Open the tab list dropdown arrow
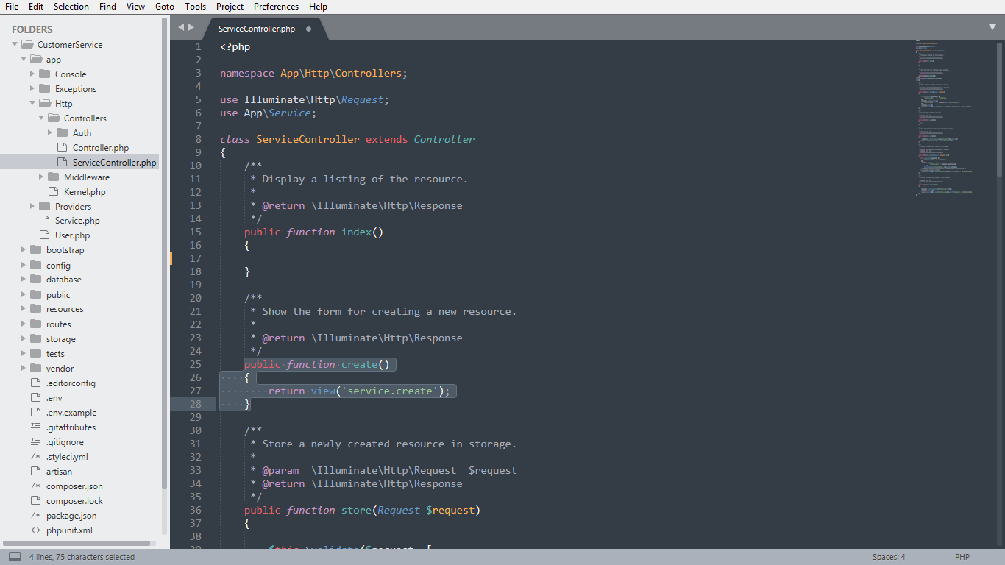This screenshot has width=1005, height=565. coord(992,27)
